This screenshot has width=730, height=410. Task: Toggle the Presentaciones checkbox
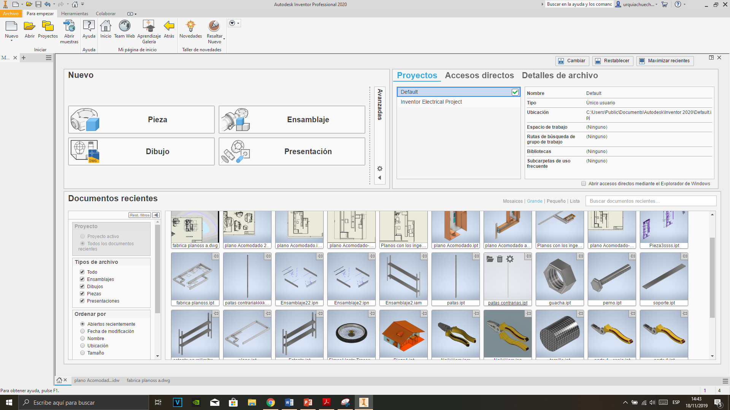coord(82,301)
